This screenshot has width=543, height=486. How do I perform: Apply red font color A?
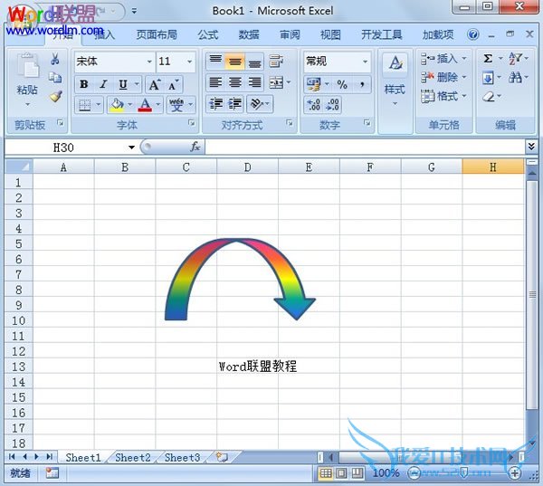click(x=145, y=105)
